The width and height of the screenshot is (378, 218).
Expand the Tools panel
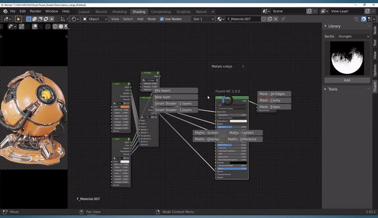tap(333, 89)
